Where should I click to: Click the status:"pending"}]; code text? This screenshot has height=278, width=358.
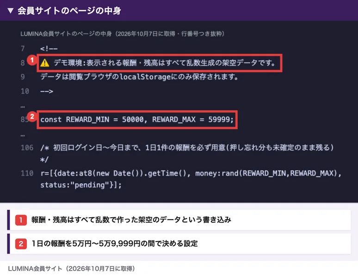[81, 185]
